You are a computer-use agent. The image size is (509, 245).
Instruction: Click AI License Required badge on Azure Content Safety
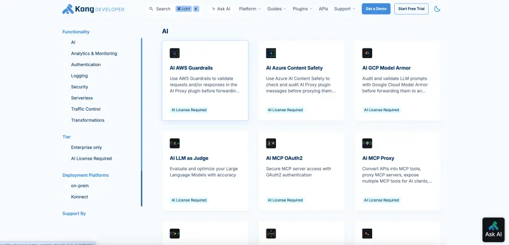(286, 110)
